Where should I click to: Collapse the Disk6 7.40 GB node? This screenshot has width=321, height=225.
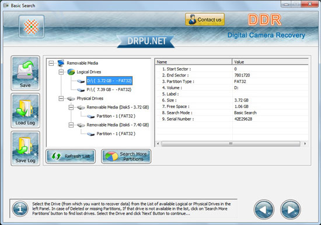click(x=71, y=125)
